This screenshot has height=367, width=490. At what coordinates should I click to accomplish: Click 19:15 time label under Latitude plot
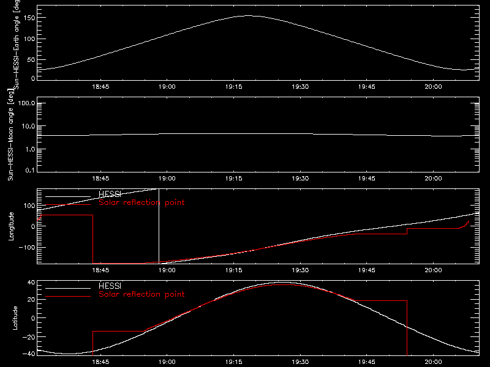(x=234, y=362)
